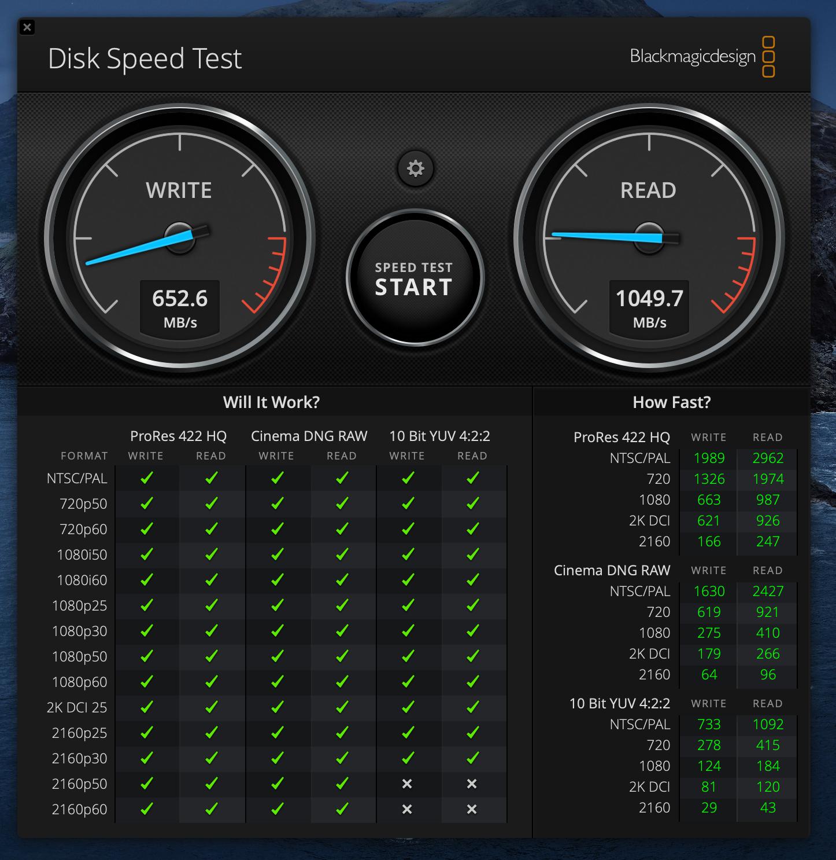Image resolution: width=836 pixels, height=860 pixels.
Task: Click the 2160p30 10 Bit YUV read checkmark
Action: (472, 758)
